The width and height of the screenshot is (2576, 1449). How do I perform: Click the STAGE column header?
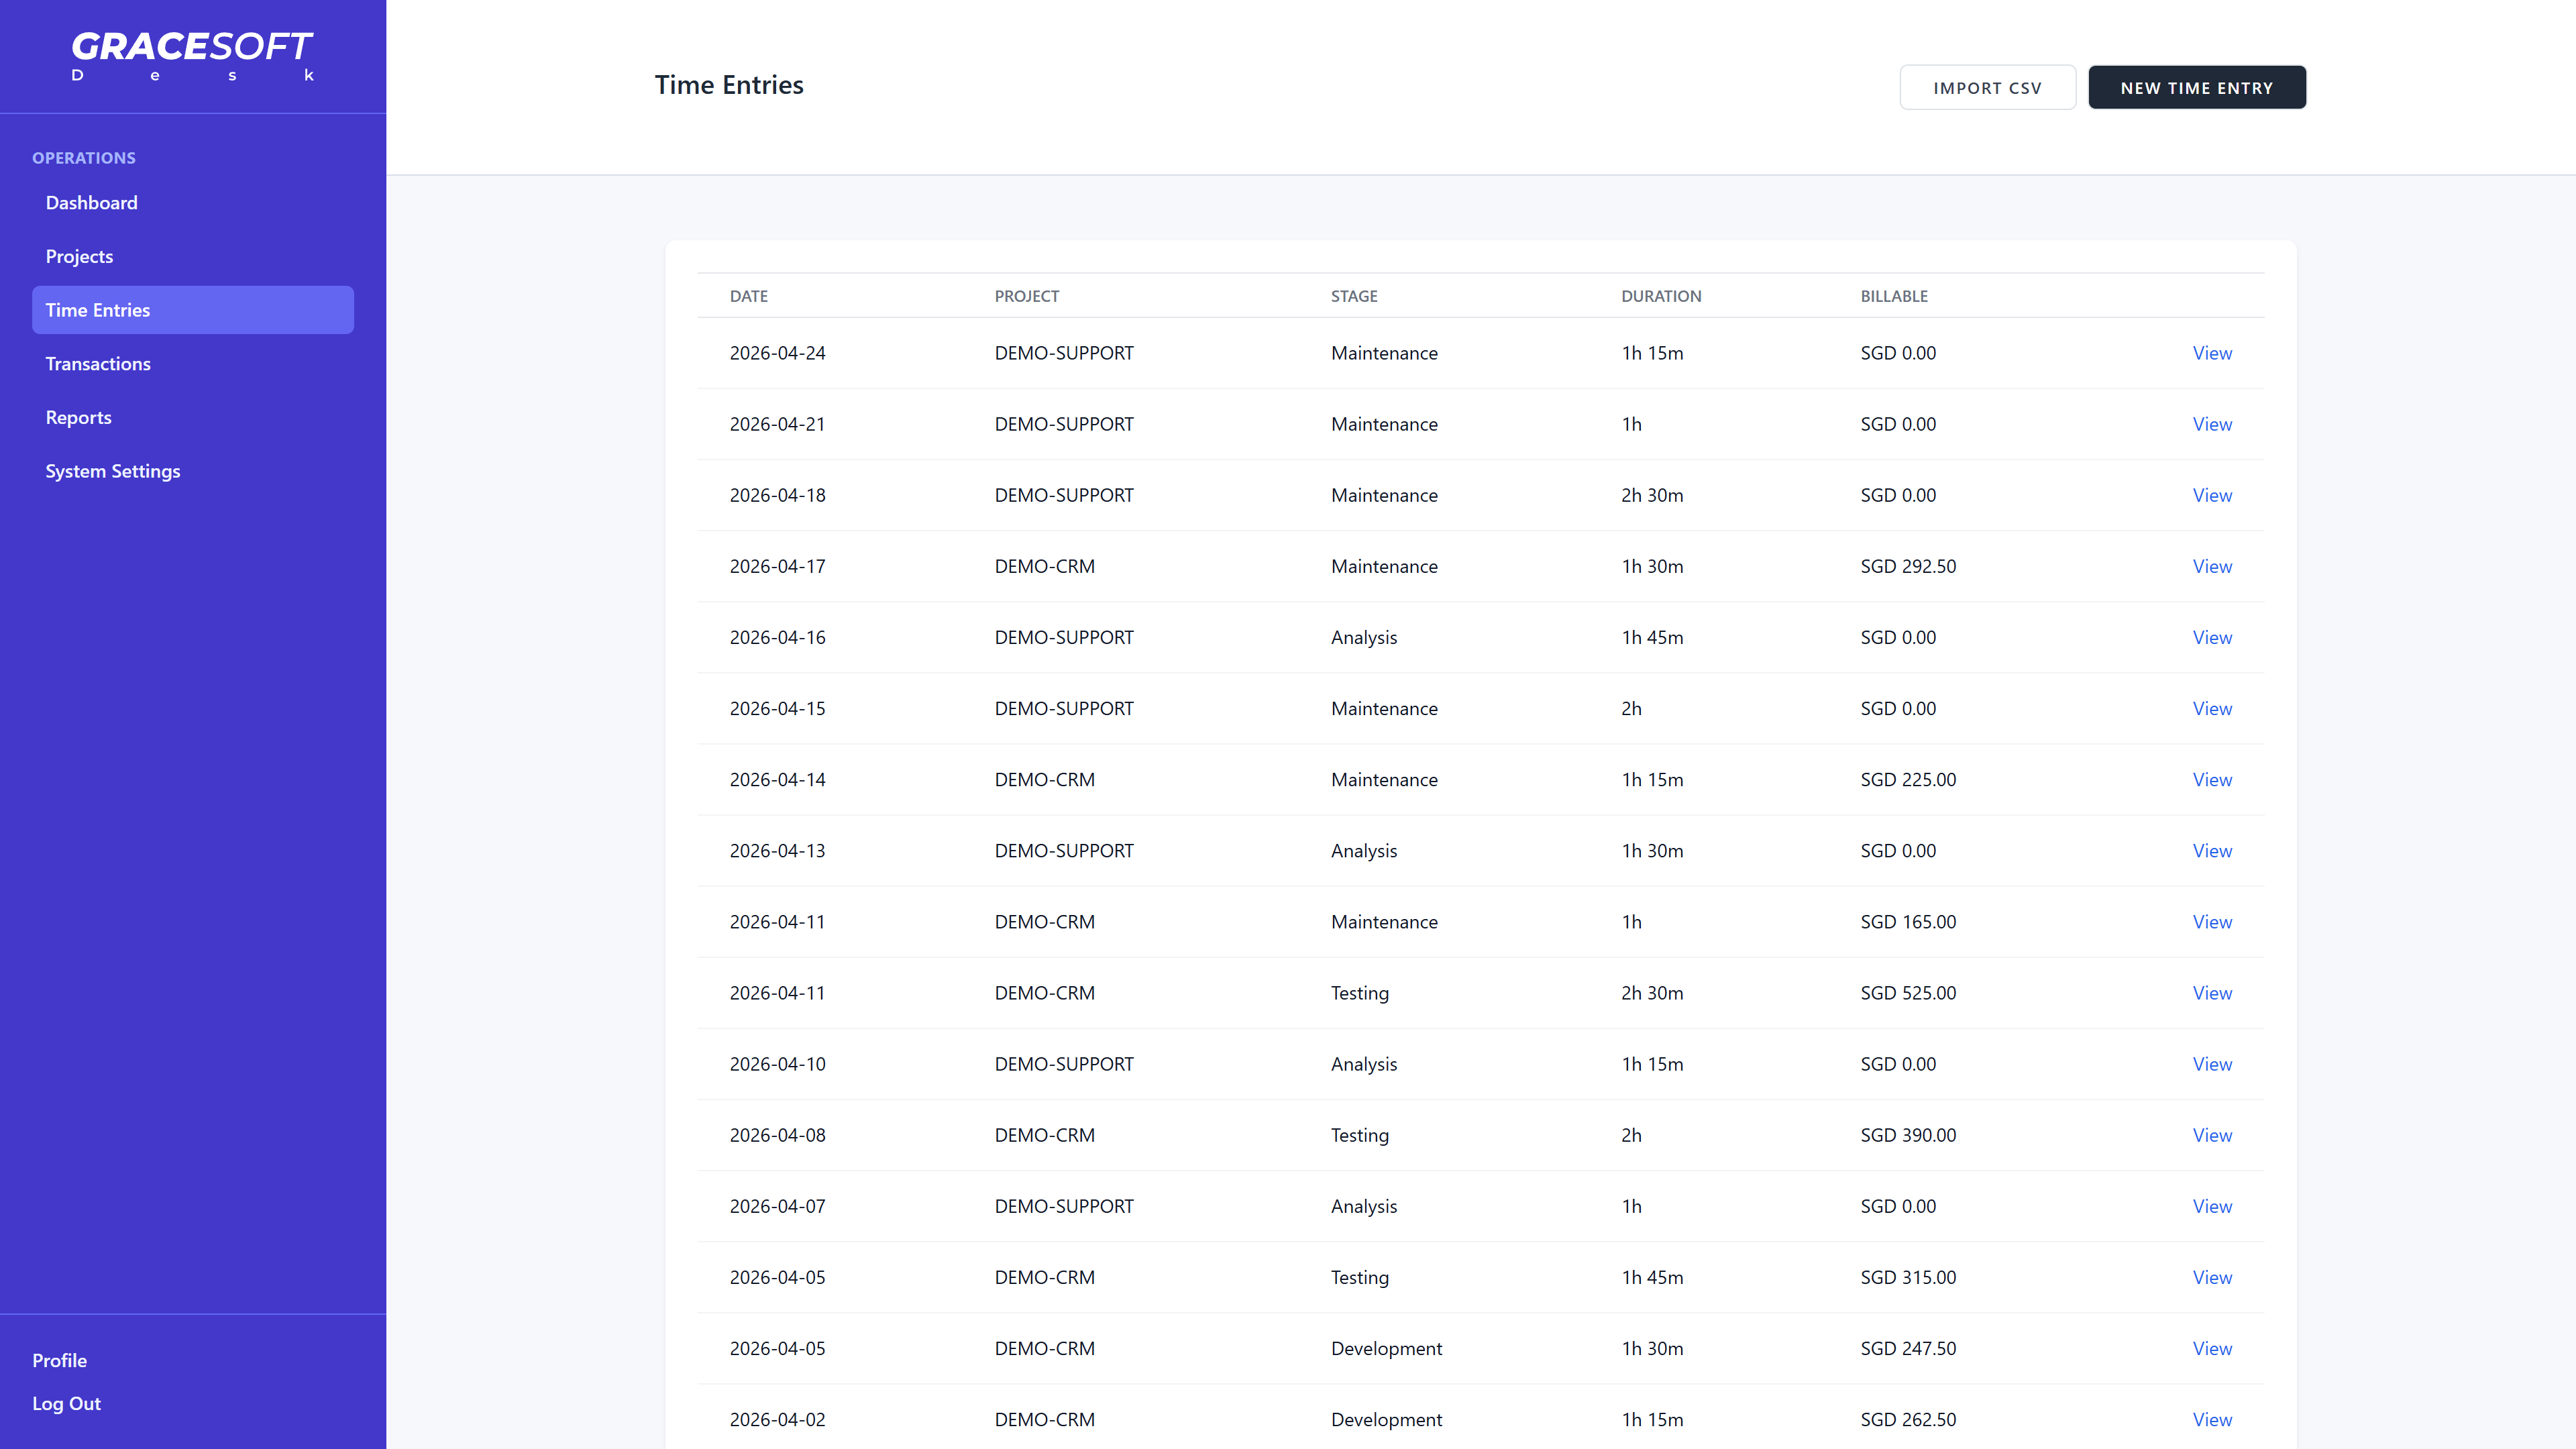click(1354, 296)
